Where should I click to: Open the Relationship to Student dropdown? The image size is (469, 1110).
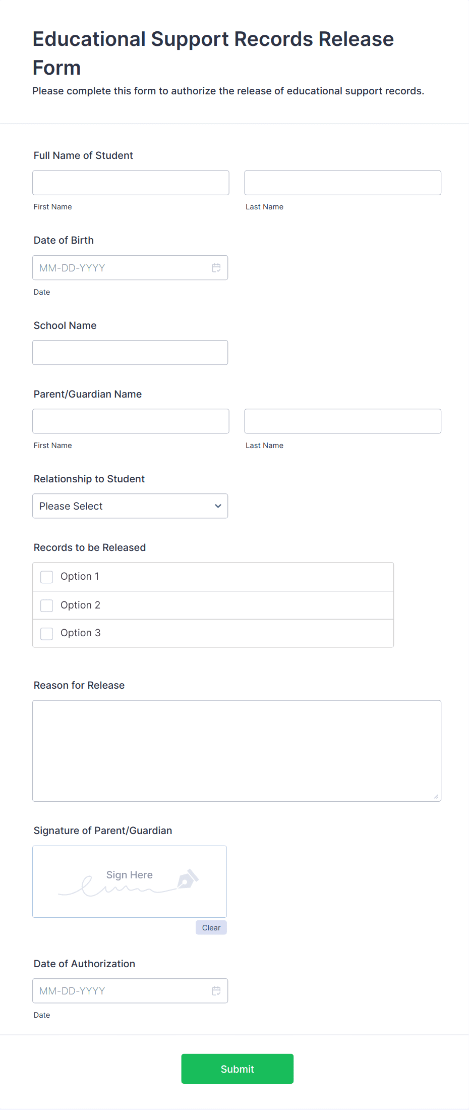point(130,506)
